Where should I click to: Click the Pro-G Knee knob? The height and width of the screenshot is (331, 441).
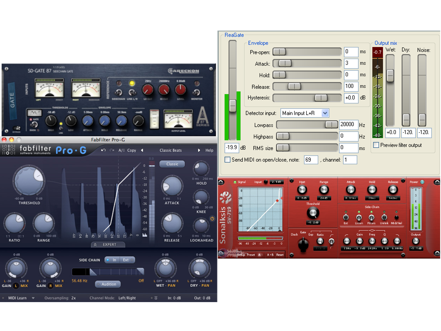[201, 197]
